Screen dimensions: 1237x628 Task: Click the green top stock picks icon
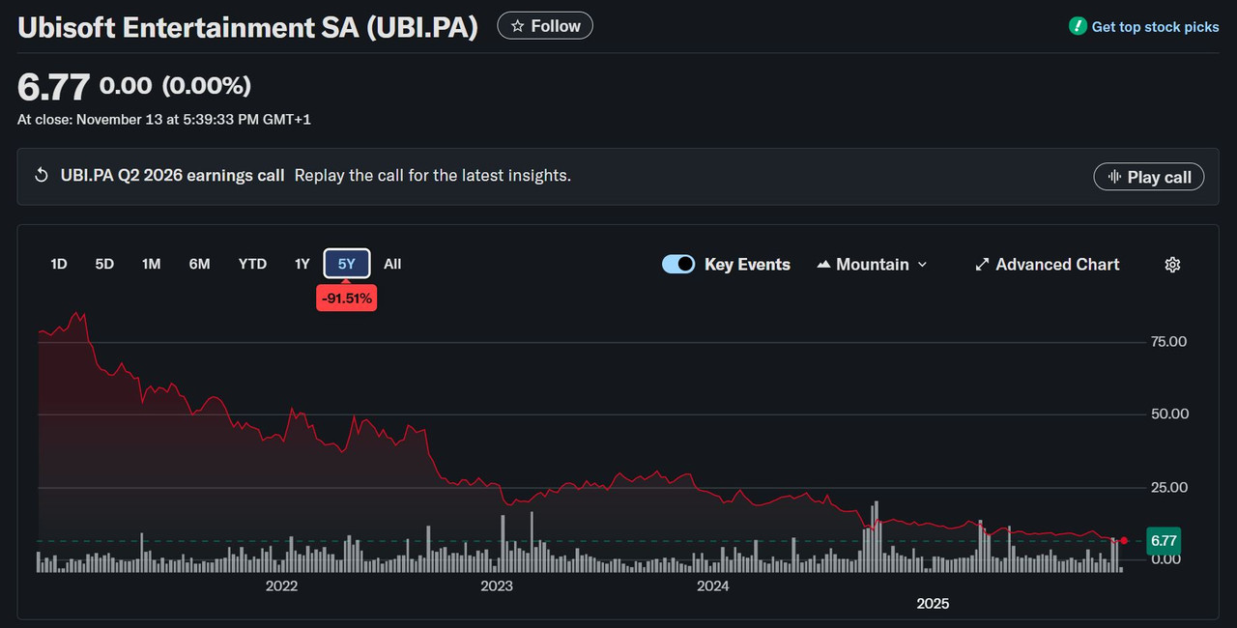(1078, 27)
